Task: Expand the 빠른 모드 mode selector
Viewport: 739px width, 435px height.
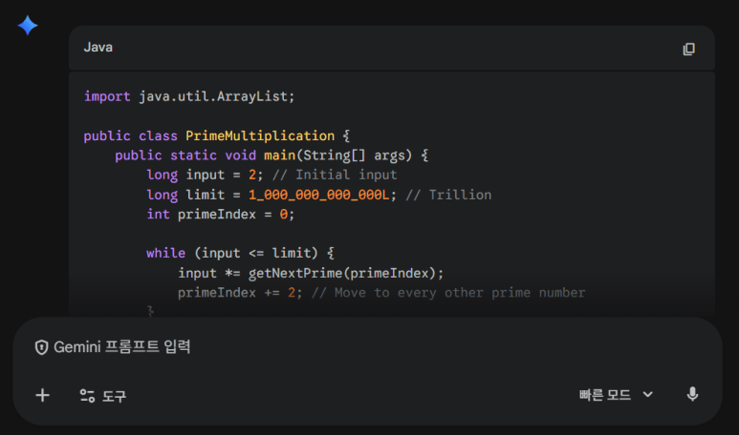Action: coord(616,395)
